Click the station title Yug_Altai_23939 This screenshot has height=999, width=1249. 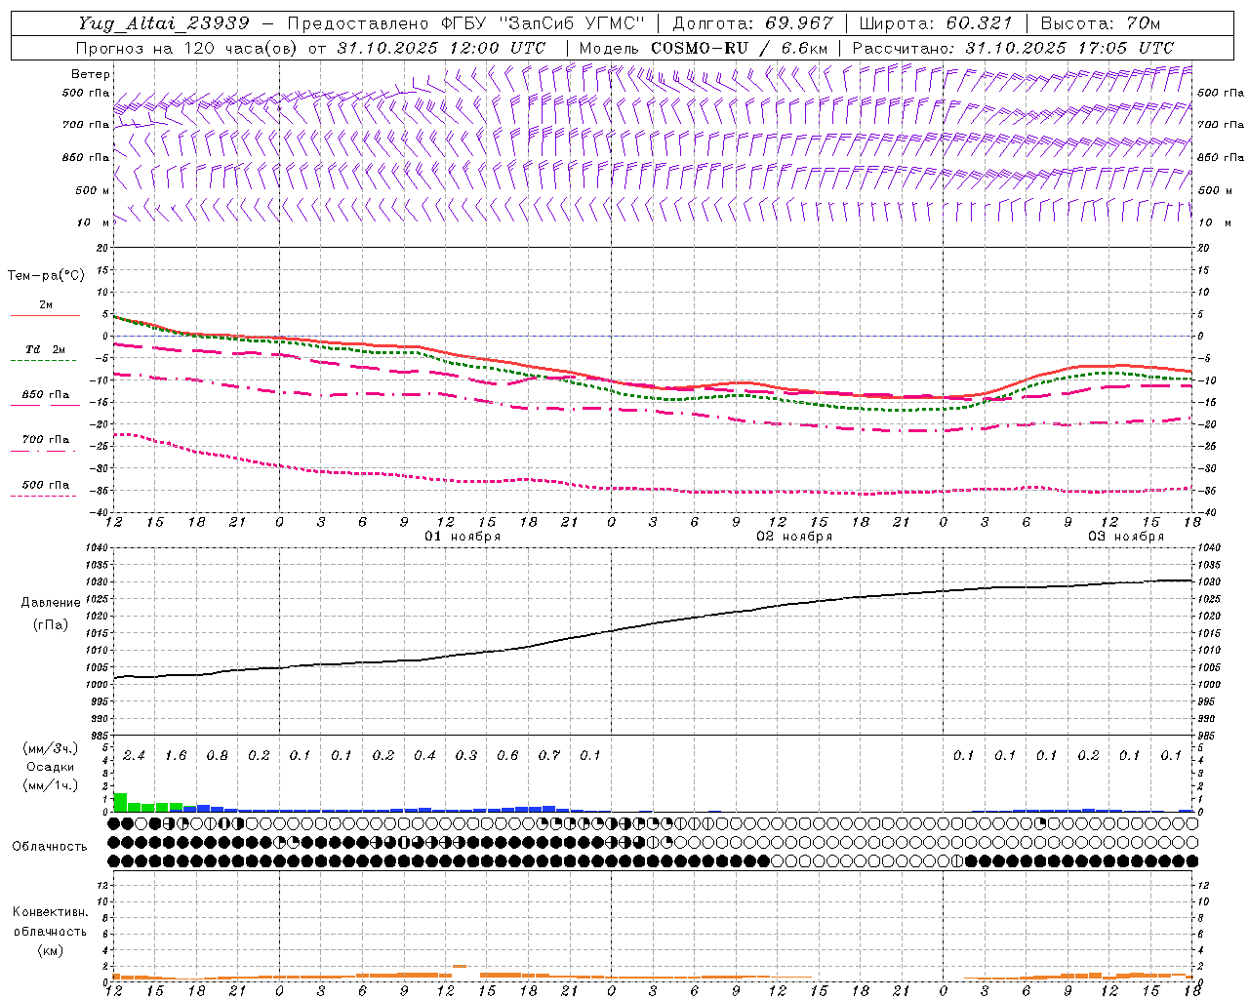pos(163,23)
